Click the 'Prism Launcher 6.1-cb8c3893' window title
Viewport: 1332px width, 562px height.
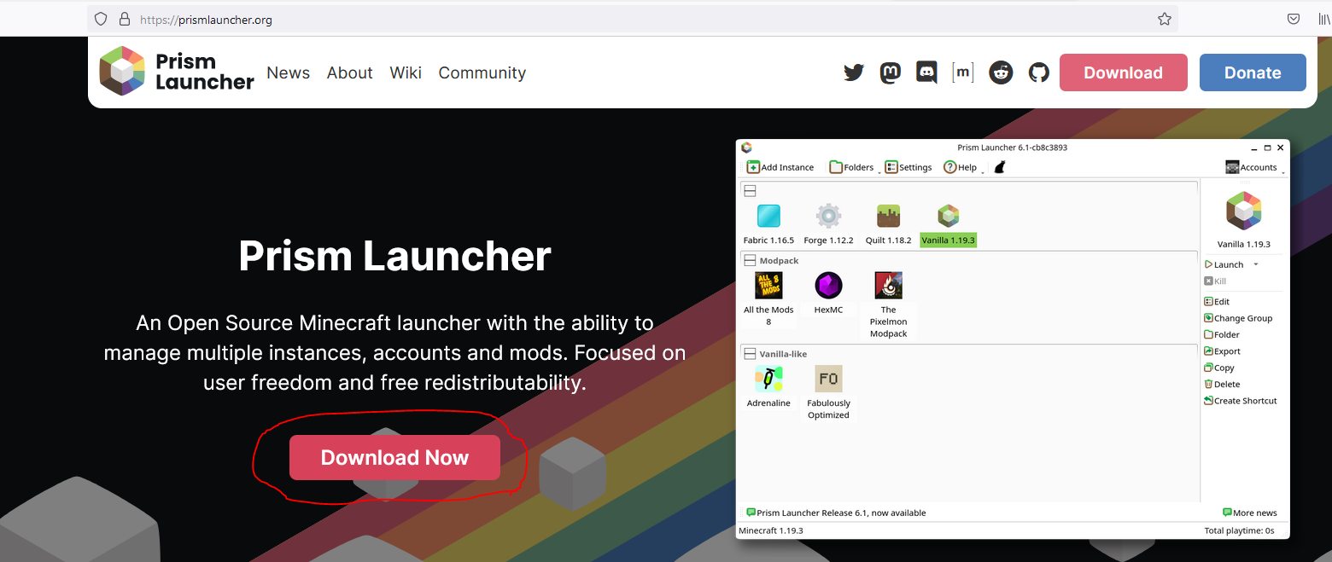tap(1013, 148)
